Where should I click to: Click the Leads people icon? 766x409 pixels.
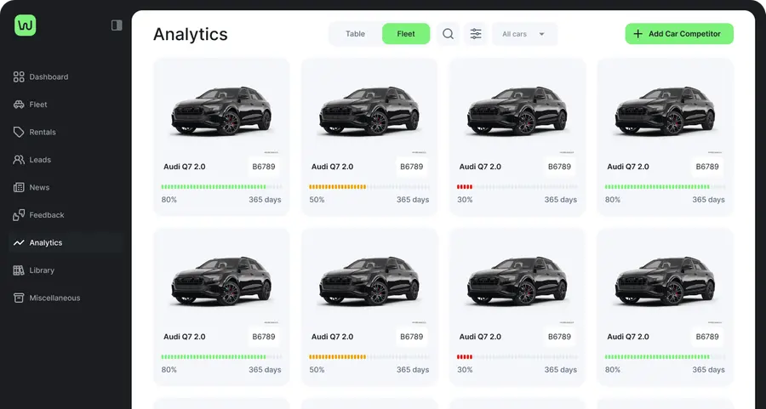tap(19, 160)
